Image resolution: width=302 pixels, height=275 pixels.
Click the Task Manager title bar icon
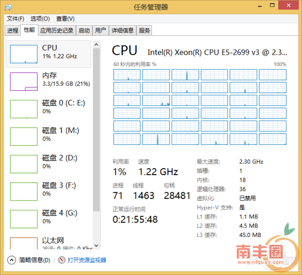click(9, 7)
